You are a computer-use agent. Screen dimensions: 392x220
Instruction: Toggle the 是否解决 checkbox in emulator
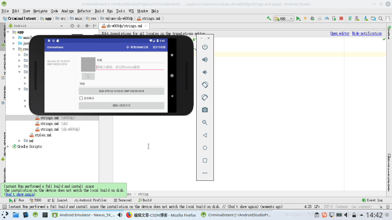[81, 98]
